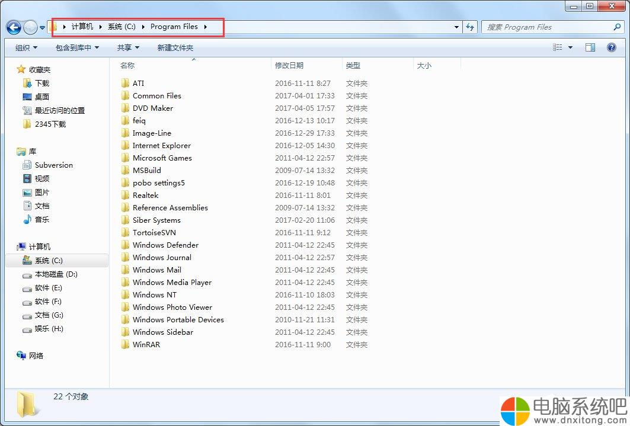The image size is (630, 426).
Task: Open the Subversion library
Action: [53, 165]
